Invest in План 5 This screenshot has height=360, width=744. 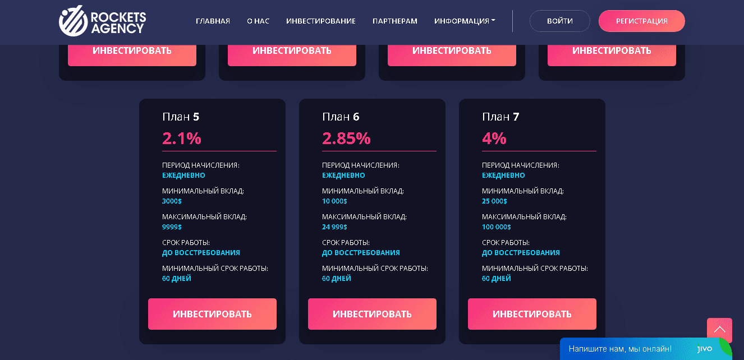[212, 314]
